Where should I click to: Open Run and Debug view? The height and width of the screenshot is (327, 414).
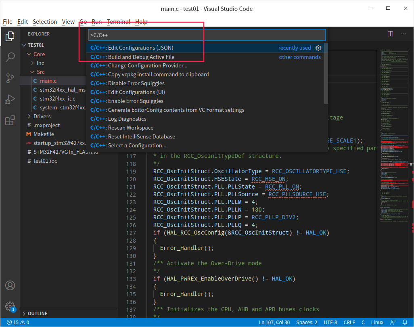pyautogui.click(x=10, y=100)
